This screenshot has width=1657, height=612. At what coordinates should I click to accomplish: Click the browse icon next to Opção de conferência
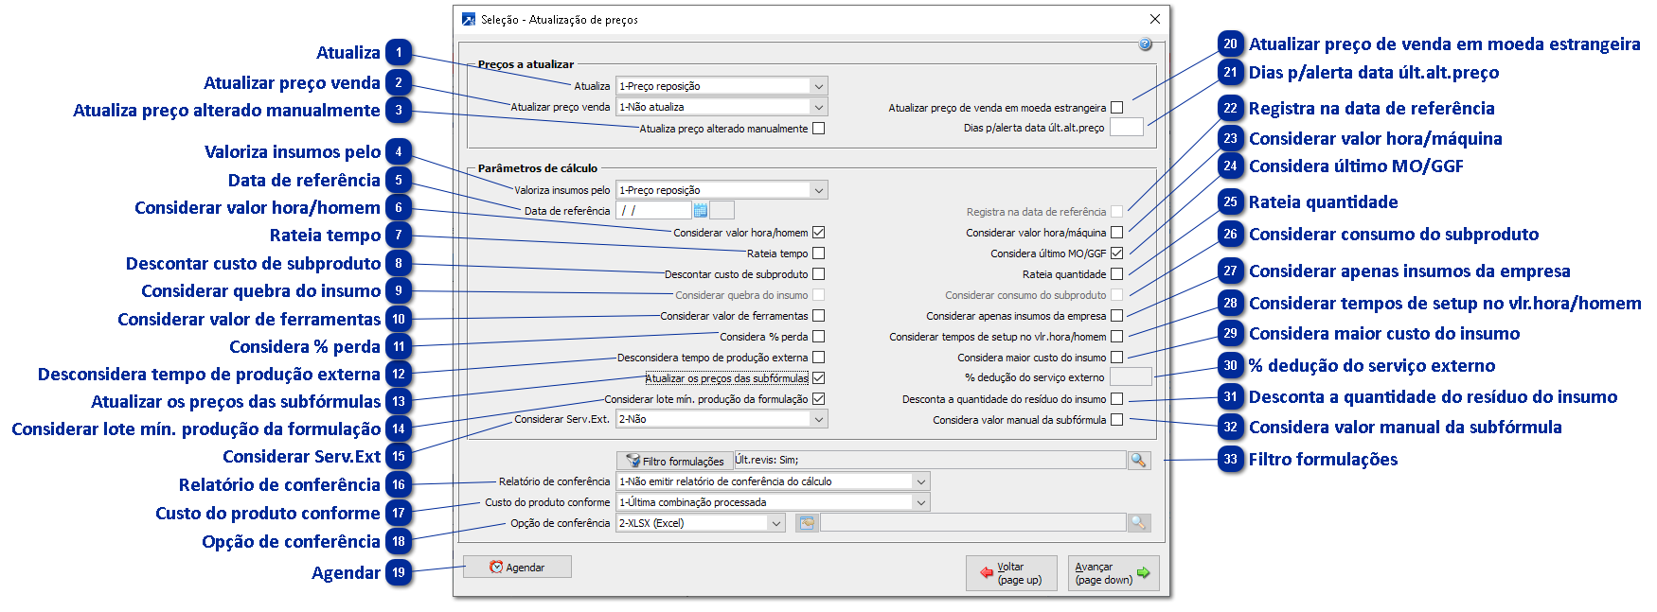(x=807, y=523)
